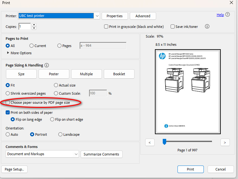238x179 pixels.
Task: Switch to the Poster handling tab
Action: click(x=54, y=74)
